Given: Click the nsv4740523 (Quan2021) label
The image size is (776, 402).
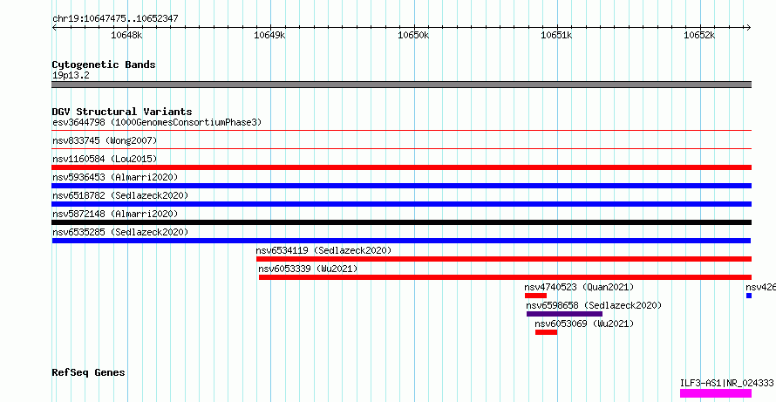Looking at the screenshot, I should (x=579, y=287).
